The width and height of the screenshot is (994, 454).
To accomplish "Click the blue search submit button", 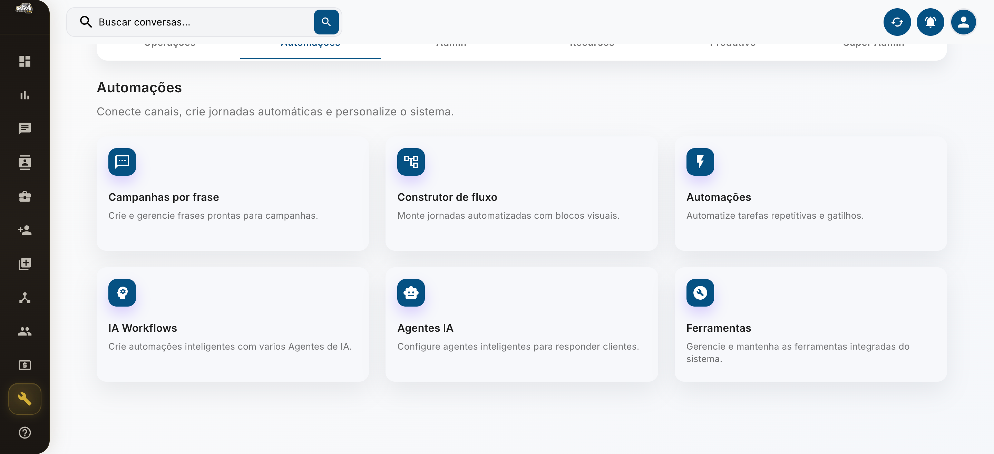I will point(326,22).
